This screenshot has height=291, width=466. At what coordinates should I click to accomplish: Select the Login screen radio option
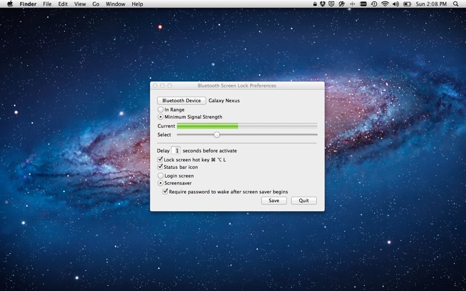click(x=161, y=176)
